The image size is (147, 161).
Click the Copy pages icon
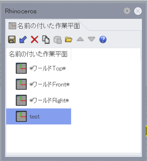click(x=46, y=39)
